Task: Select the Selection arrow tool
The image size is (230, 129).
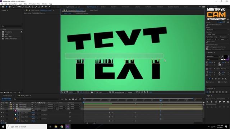Action: tap(6, 7)
